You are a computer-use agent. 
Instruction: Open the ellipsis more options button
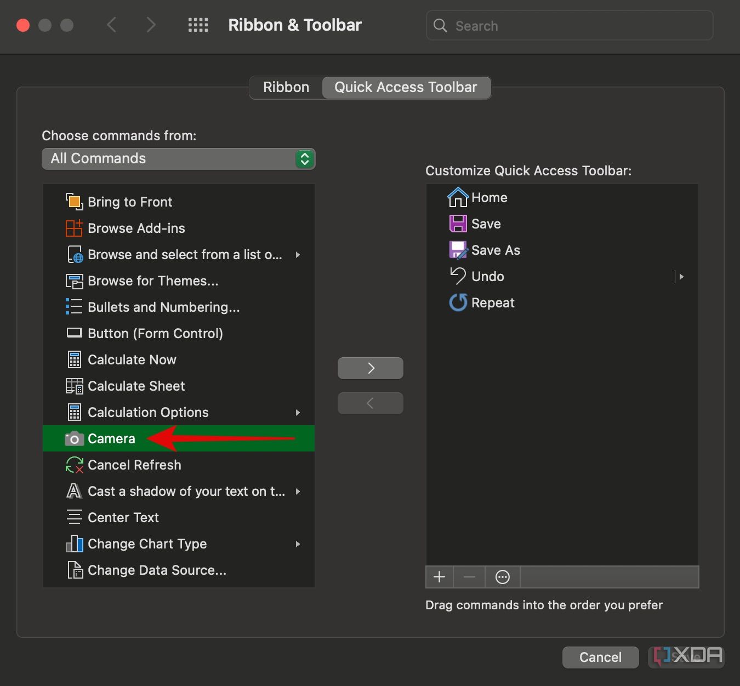click(x=502, y=577)
